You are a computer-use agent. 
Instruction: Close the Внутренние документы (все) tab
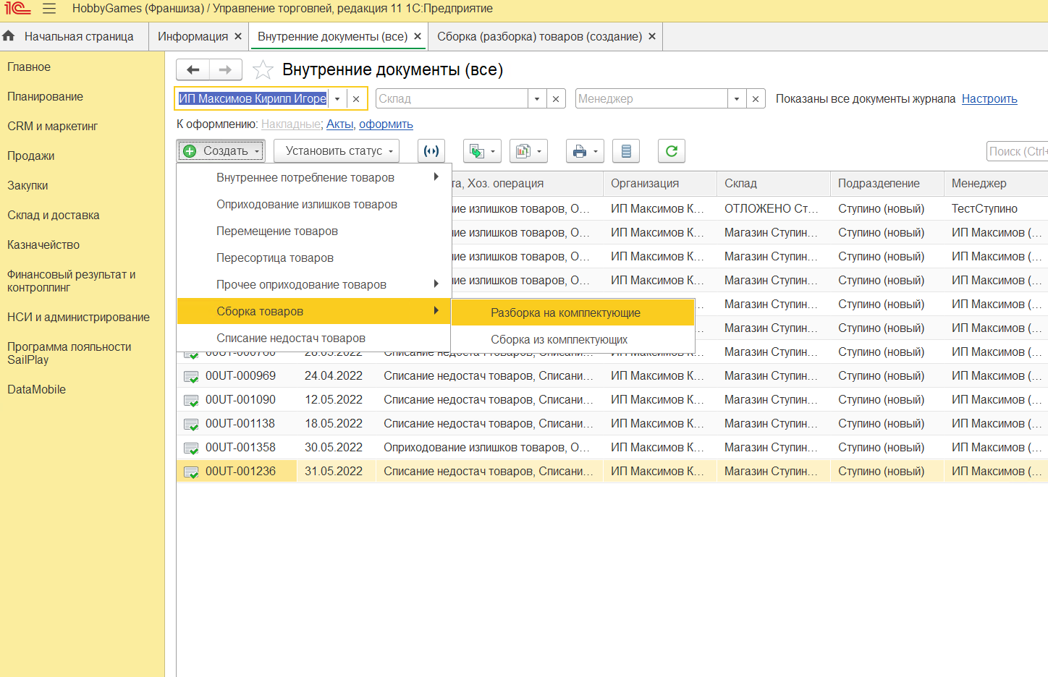click(x=418, y=36)
